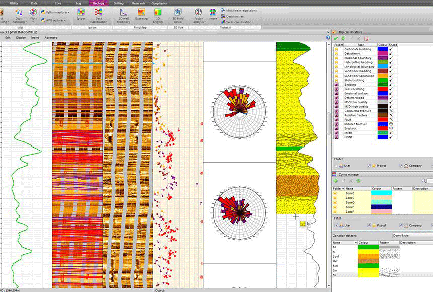This screenshot has height=292, width=433.
Task: Open the Name column dropdown in facies table
Action: click(x=355, y=243)
